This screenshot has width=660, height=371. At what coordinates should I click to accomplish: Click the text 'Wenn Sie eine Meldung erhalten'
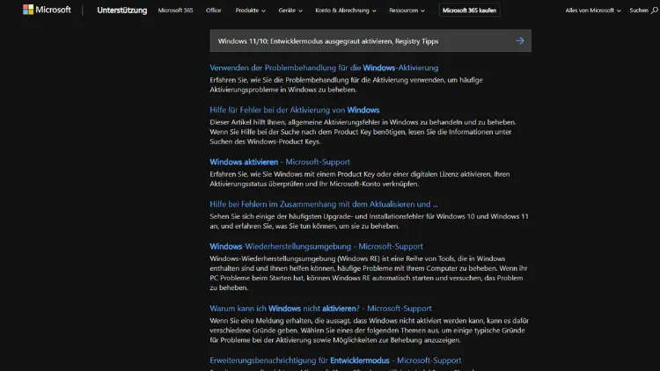tap(369, 331)
